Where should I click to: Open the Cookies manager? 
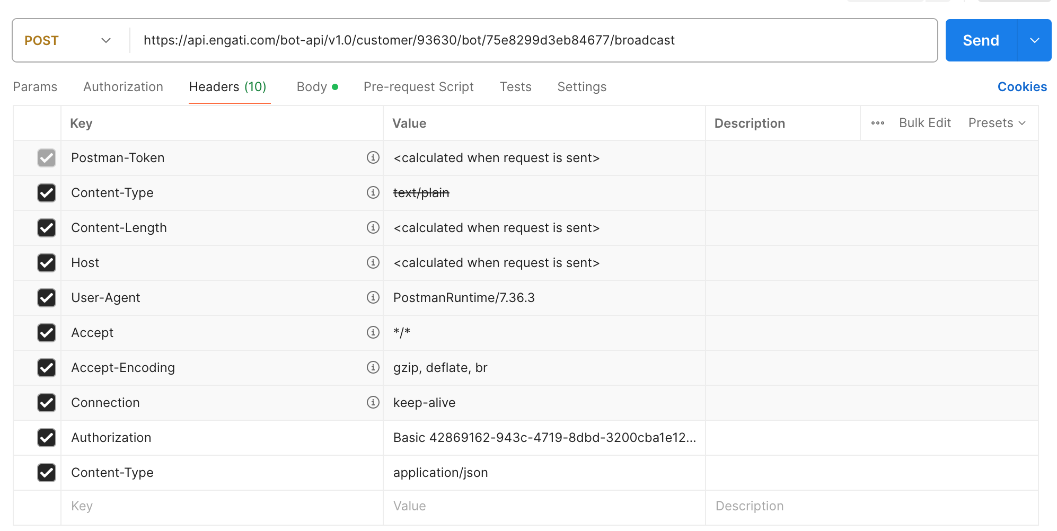coord(1021,86)
